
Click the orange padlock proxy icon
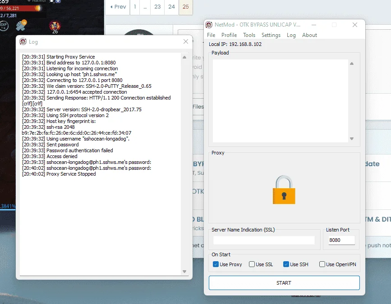click(x=284, y=190)
